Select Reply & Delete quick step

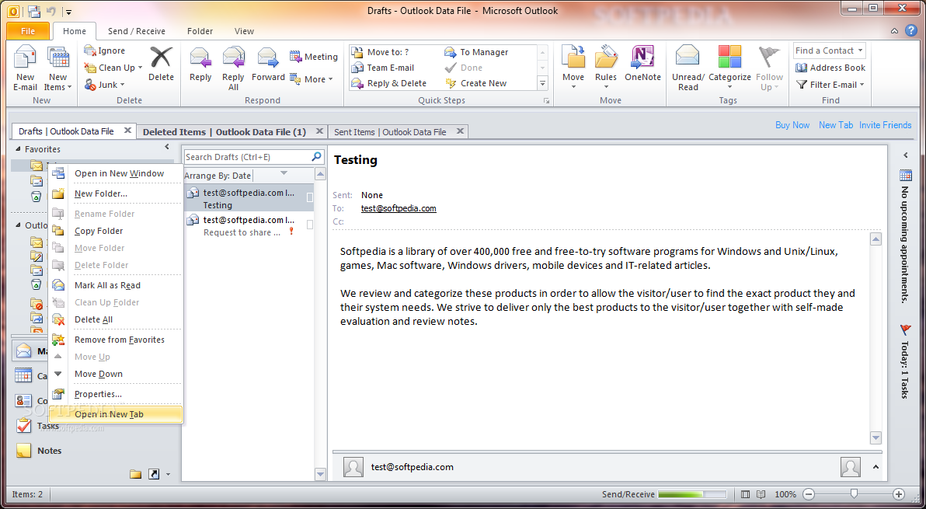coord(390,83)
